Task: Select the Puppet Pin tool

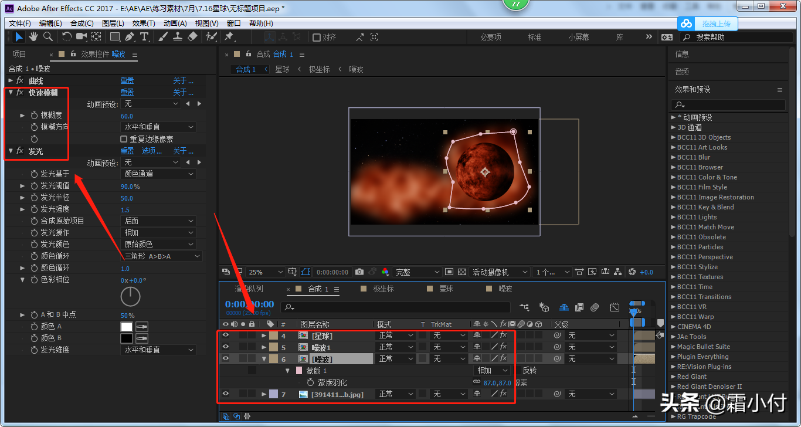Action: (229, 37)
